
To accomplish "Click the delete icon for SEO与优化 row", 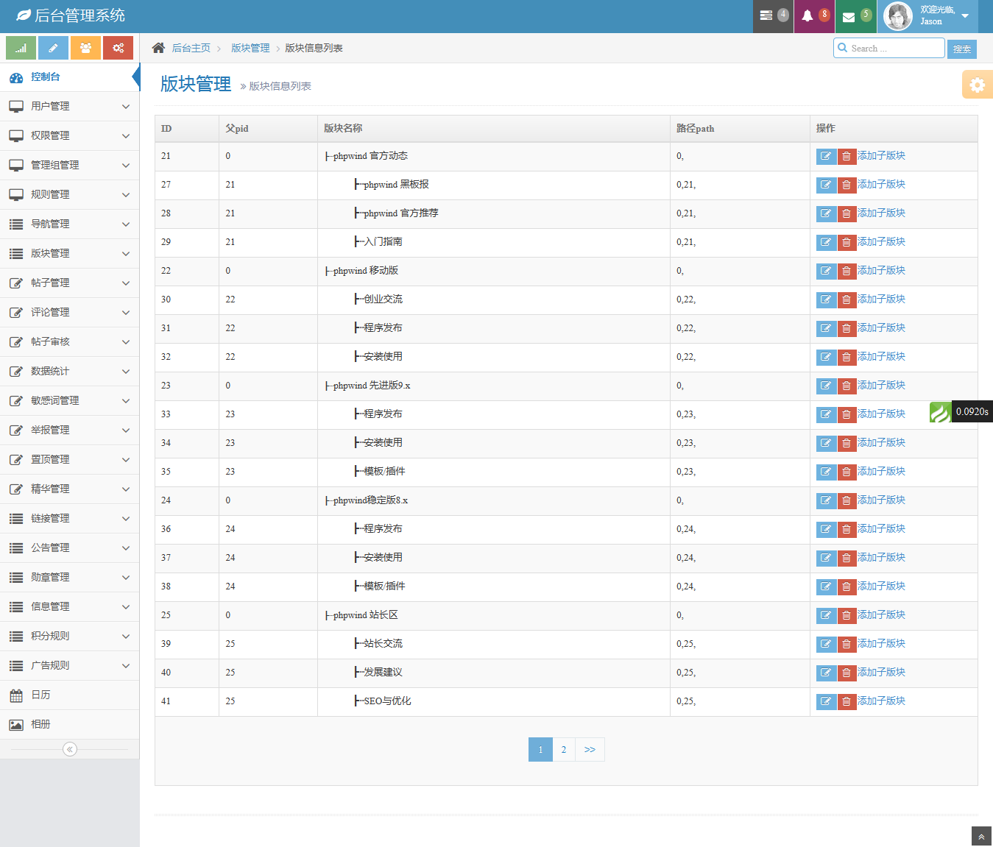I will 847,701.
